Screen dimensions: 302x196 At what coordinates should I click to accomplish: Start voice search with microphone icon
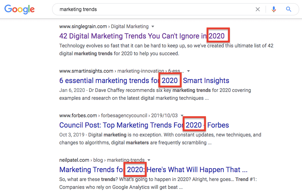click(273, 9)
